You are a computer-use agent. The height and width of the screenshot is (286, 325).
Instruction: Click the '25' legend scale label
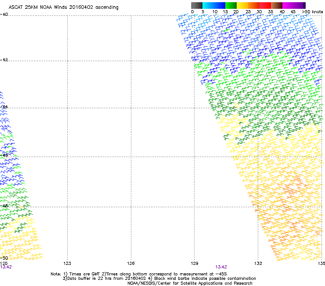pyautogui.click(x=248, y=12)
